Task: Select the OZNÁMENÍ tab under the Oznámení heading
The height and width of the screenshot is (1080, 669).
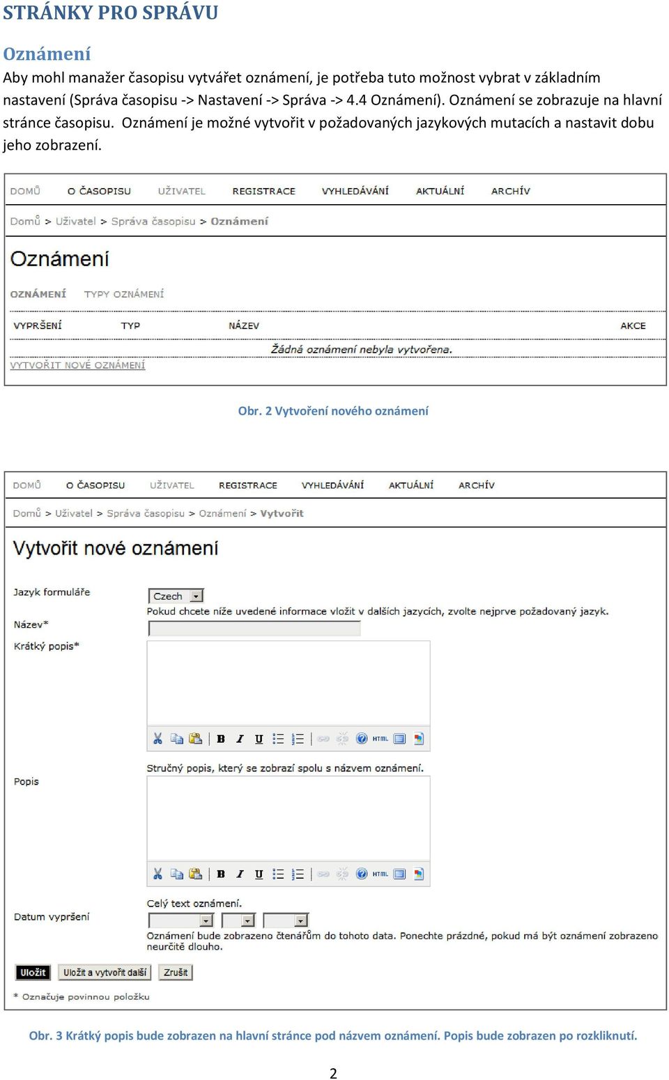Action: pyautogui.click(x=38, y=294)
